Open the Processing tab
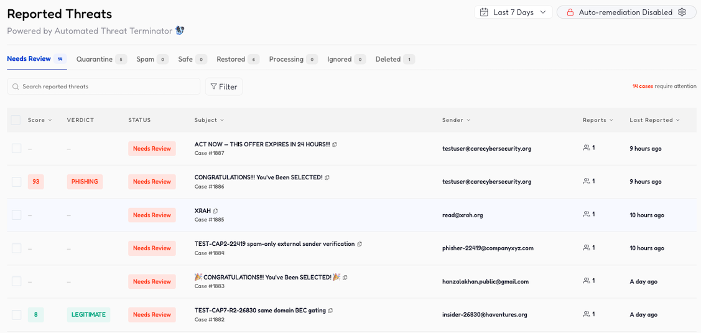The image size is (701, 333). click(294, 59)
